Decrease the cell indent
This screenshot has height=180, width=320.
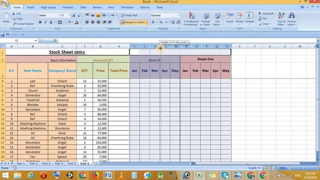[x=104, y=22]
